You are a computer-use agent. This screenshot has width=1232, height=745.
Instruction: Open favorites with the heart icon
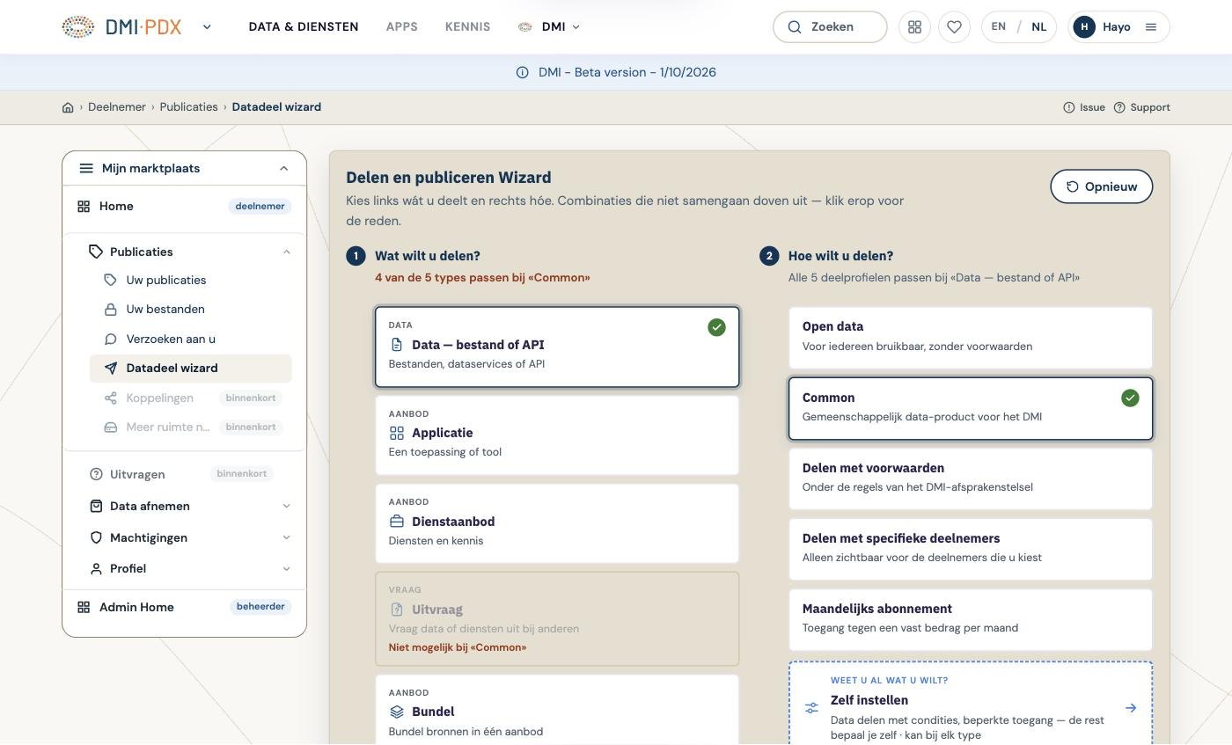click(x=954, y=27)
